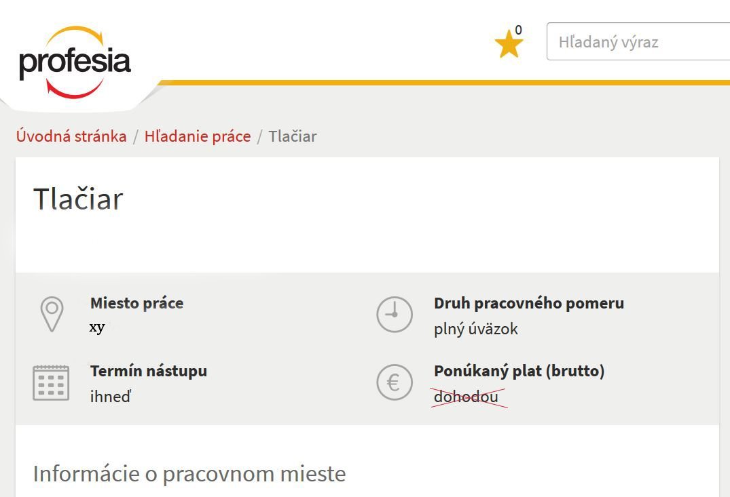
Task: Click the crossed-out "dohodou" salary text
Action: [466, 397]
